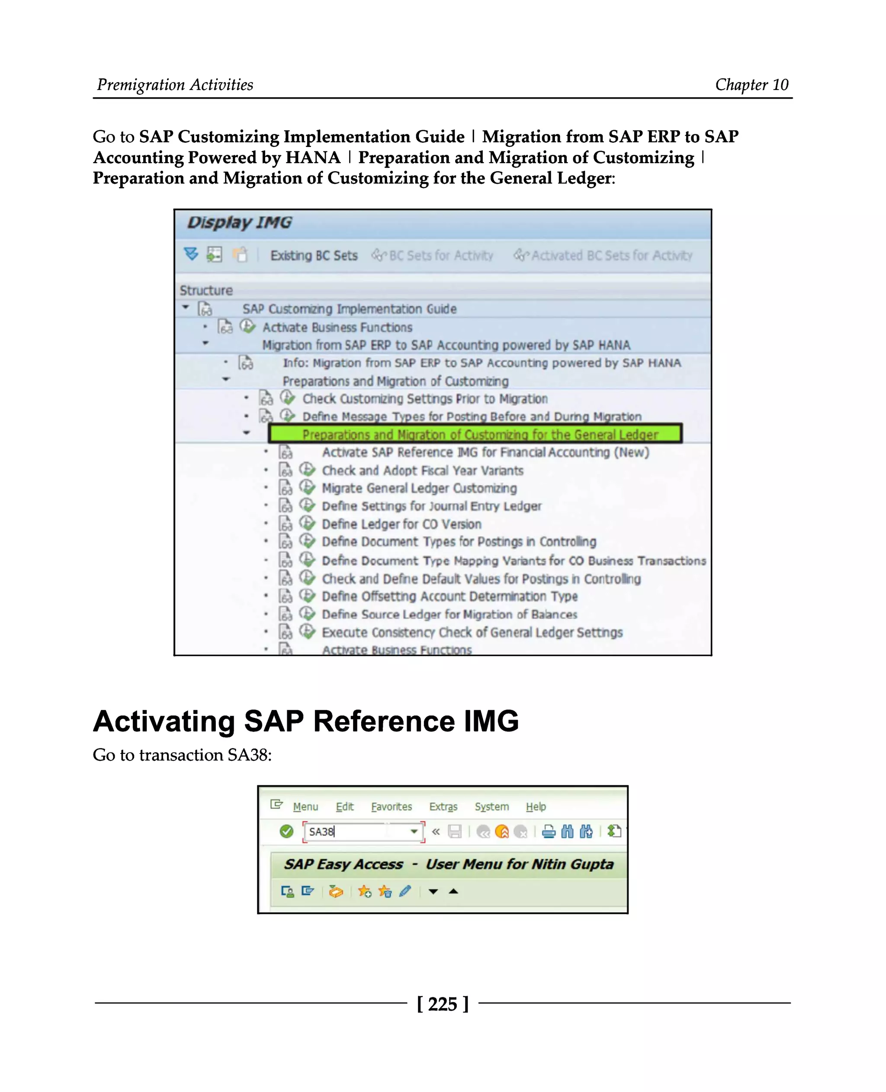Open the Extras menu
Image resolution: width=886 pixels, height=1092 pixels.
[x=443, y=807]
